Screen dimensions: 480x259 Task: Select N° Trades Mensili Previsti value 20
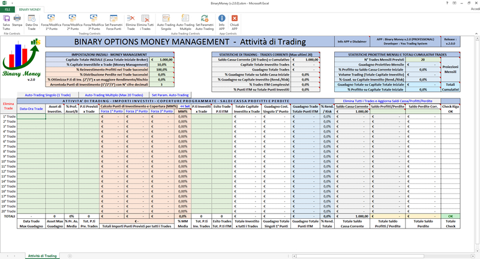pos(423,59)
